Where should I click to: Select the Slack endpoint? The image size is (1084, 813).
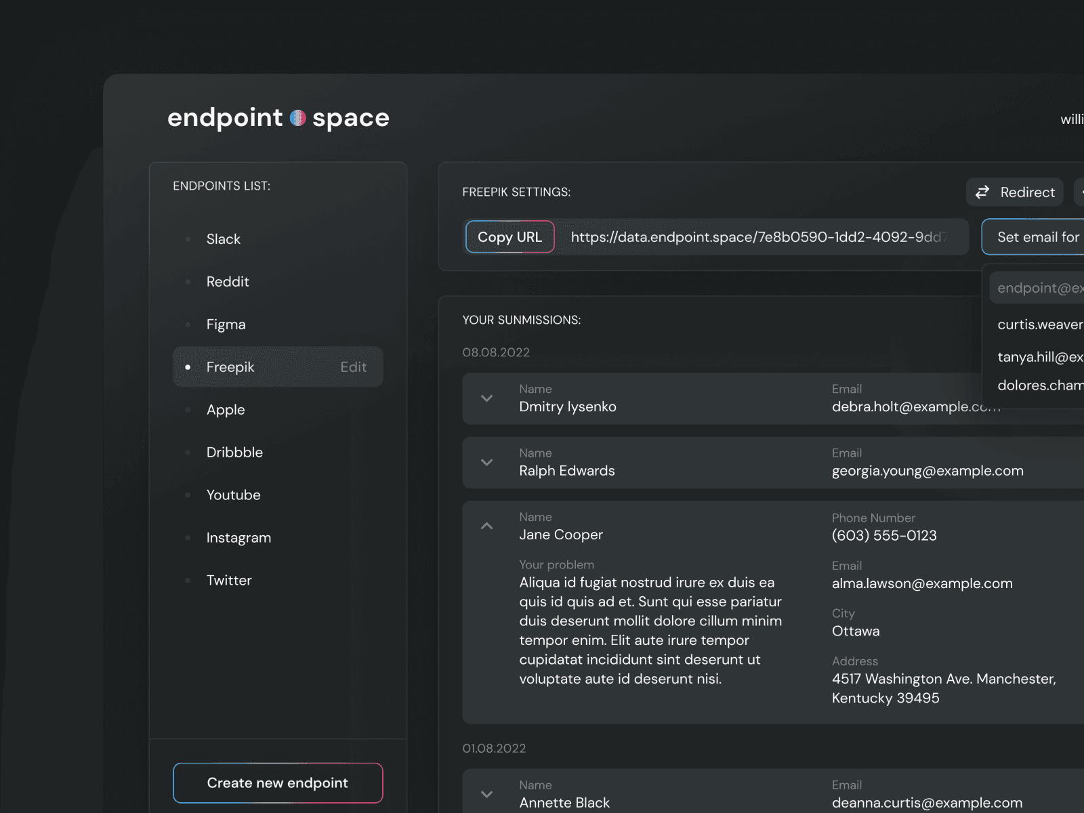coord(278,239)
